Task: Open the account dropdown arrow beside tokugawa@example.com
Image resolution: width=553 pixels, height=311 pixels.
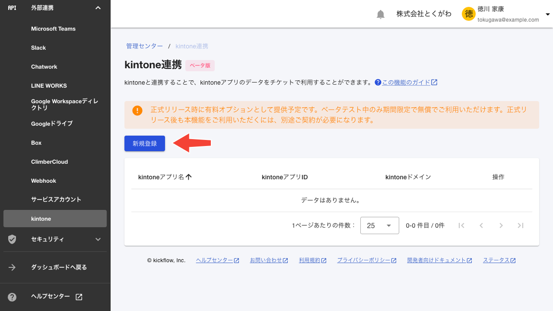Action: [x=548, y=14]
